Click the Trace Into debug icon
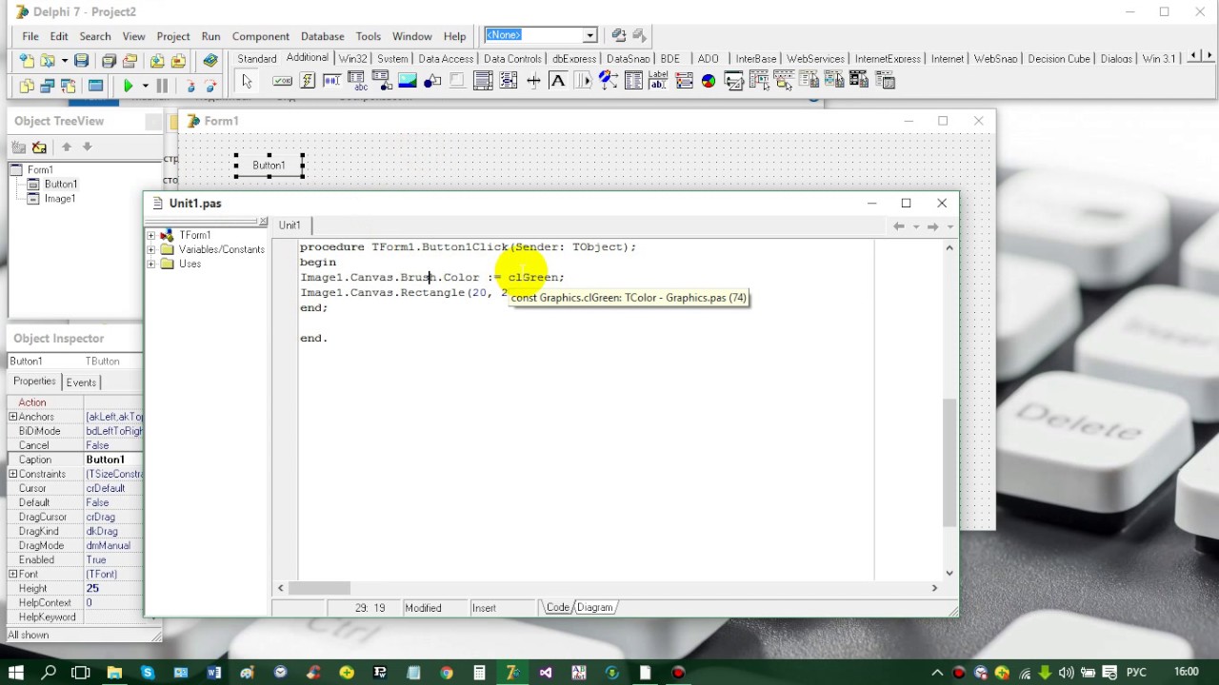 pos(190,86)
